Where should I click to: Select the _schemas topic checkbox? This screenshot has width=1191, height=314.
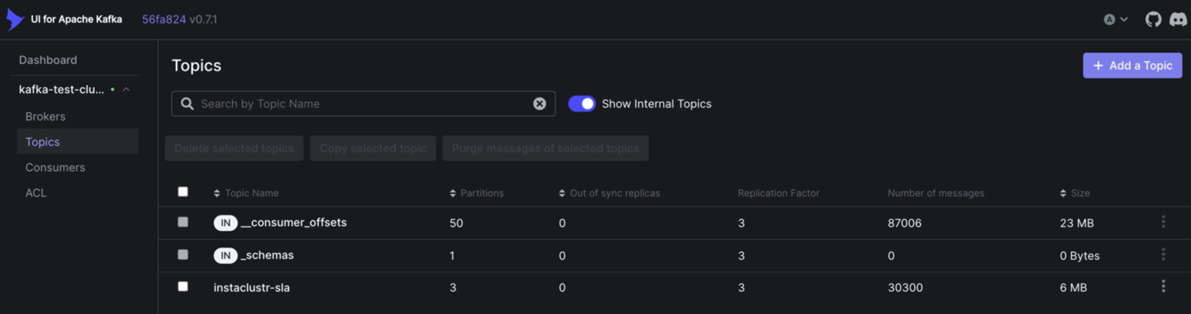pos(182,254)
